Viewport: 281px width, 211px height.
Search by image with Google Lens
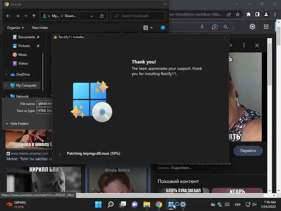pos(215,27)
